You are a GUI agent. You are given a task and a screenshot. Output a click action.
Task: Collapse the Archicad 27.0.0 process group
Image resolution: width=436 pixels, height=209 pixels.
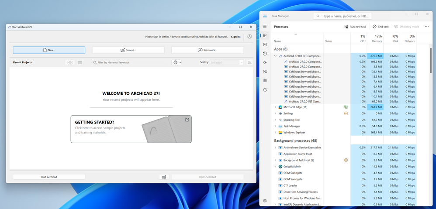click(x=275, y=56)
